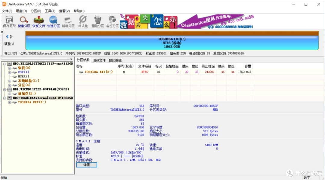Expand the 新加卷(D:) node

click(x=10, y=94)
